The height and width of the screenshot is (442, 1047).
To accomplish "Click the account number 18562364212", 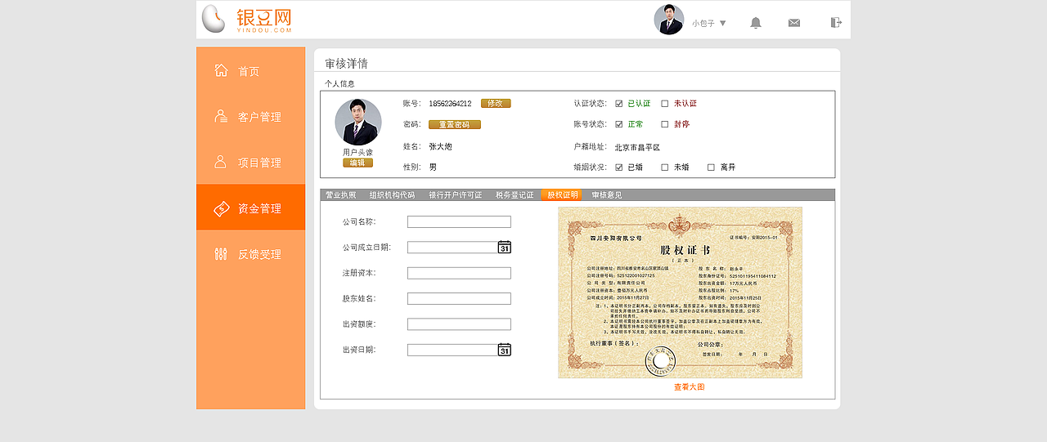I will coord(450,104).
